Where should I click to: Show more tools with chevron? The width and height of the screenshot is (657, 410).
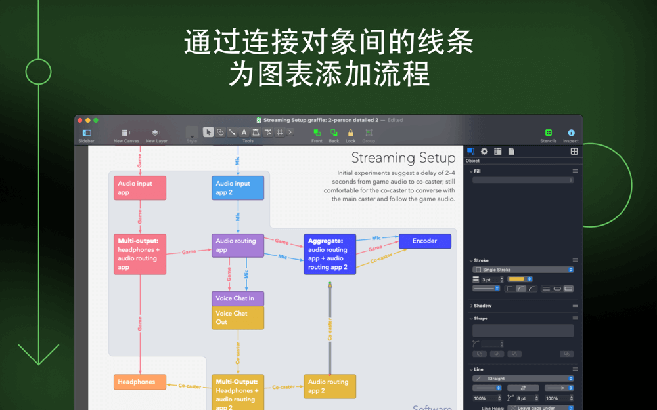click(x=290, y=133)
